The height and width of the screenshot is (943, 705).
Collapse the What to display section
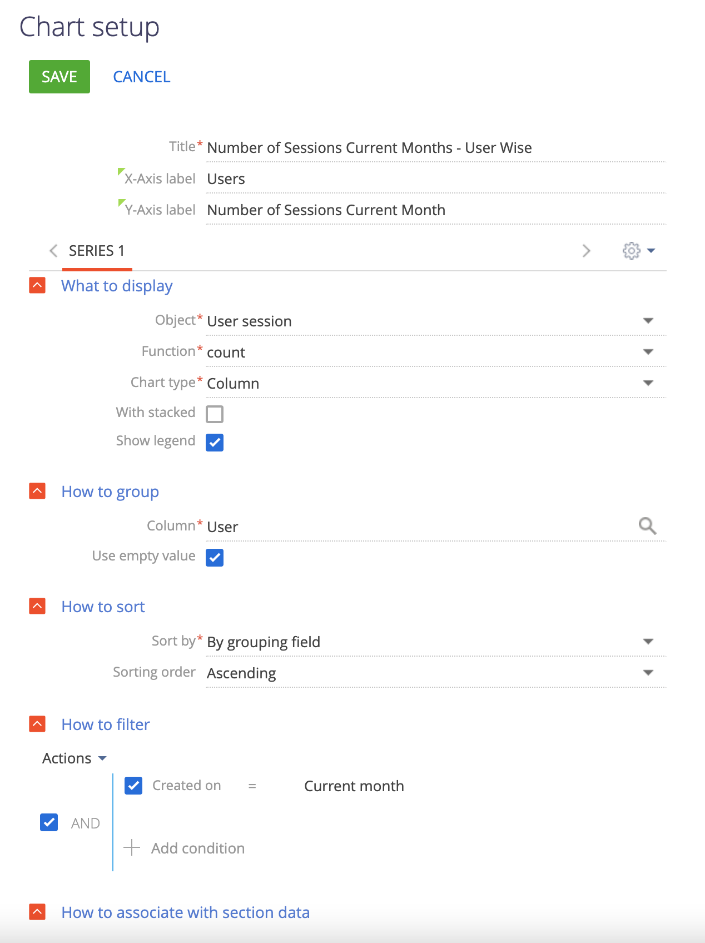(37, 285)
